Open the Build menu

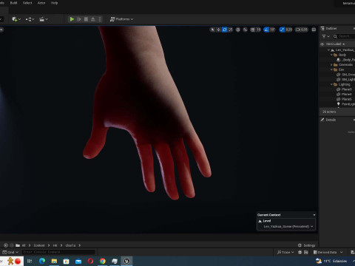click(13, 3)
